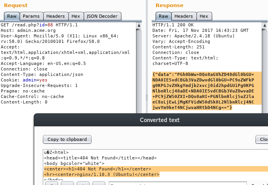Click the Date header in response

(x=200, y=30)
